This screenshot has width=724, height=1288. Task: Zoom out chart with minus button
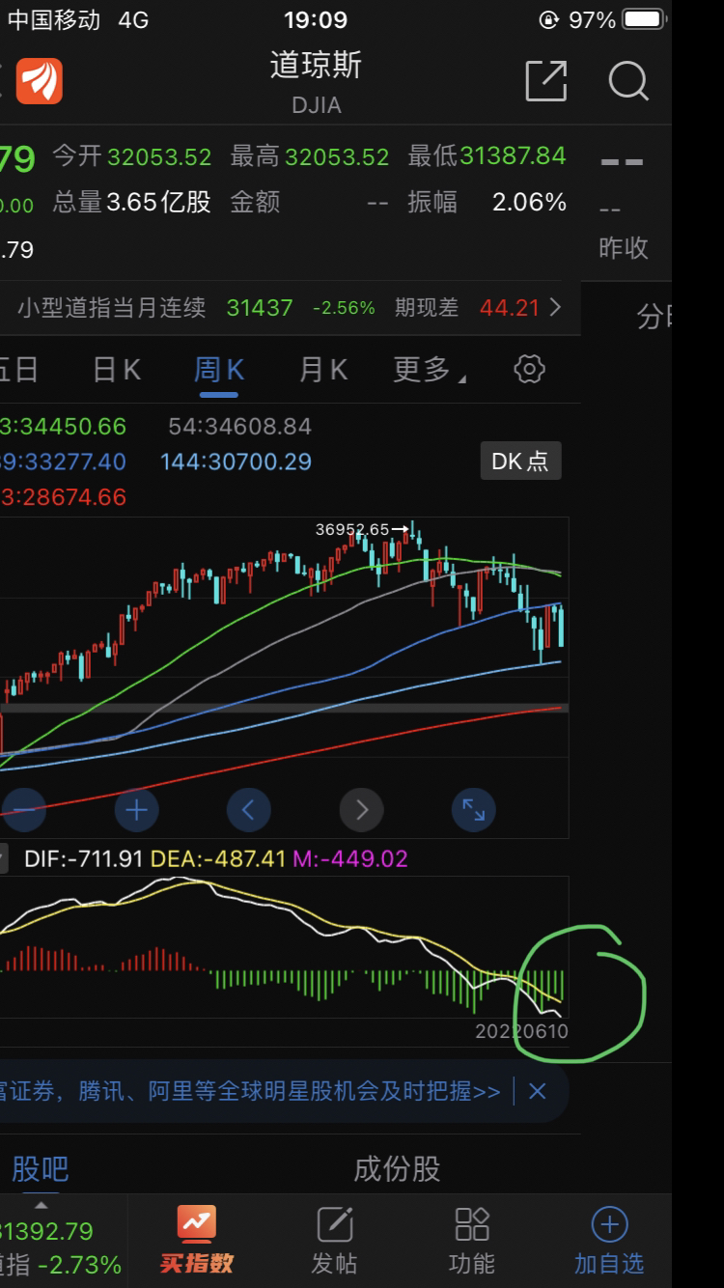pos(23,809)
